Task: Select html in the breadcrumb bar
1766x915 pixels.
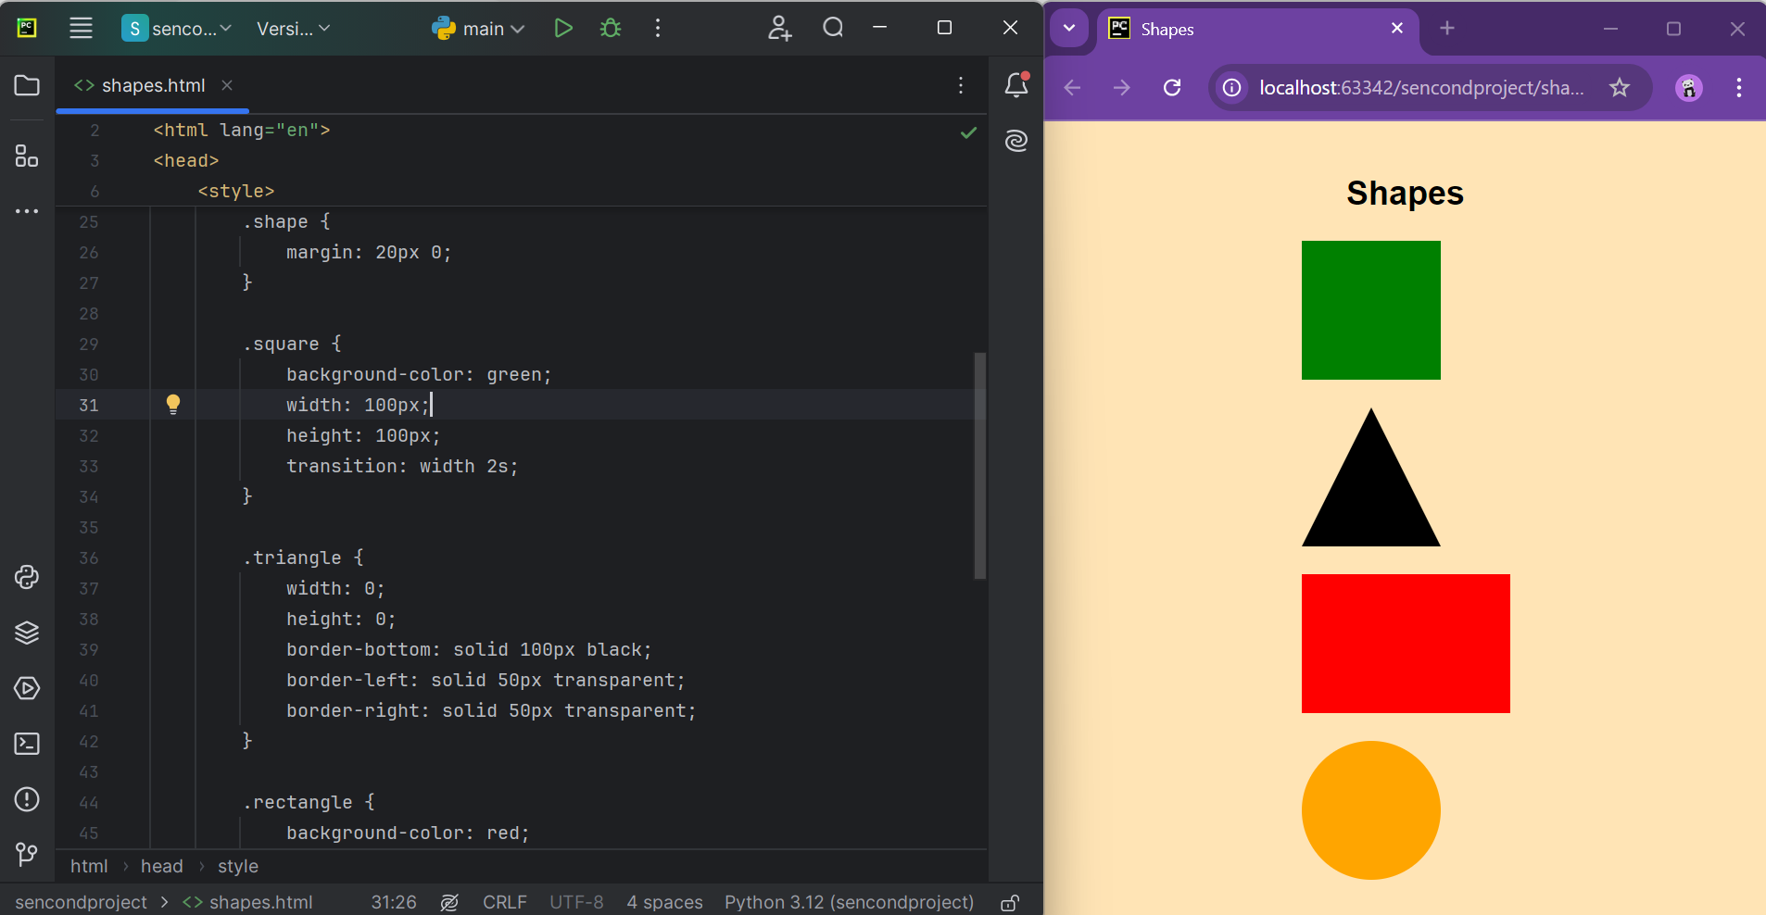Action: coord(89,866)
